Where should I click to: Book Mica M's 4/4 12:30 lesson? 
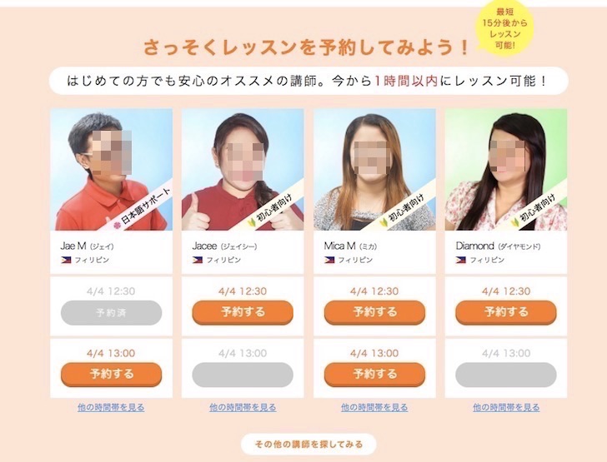tap(374, 312)
